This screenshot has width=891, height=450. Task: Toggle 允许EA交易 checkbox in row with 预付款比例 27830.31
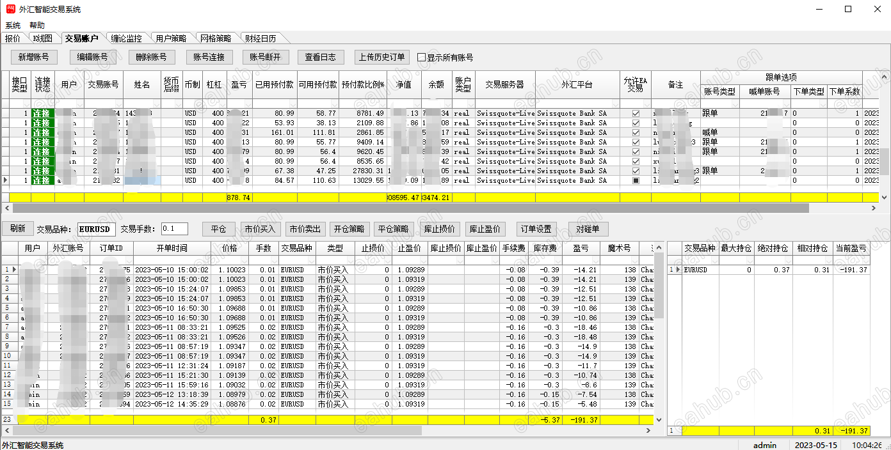[x=636, y=171]
